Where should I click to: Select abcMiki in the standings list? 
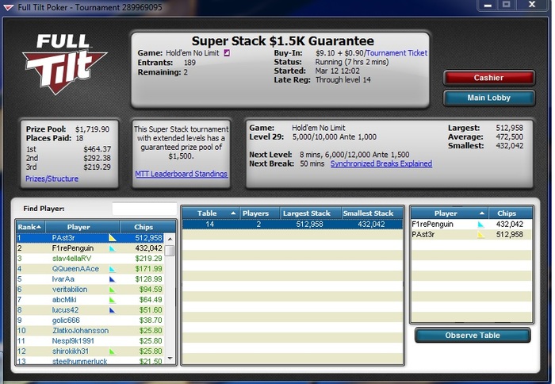pos(90,300)
